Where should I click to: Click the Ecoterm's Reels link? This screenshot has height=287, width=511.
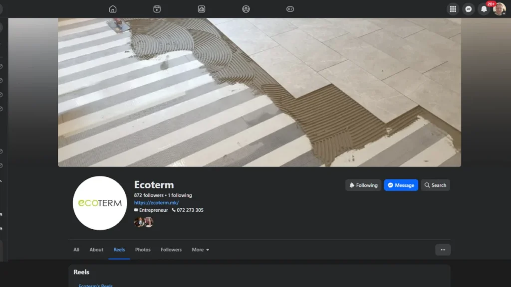[95, 285]
